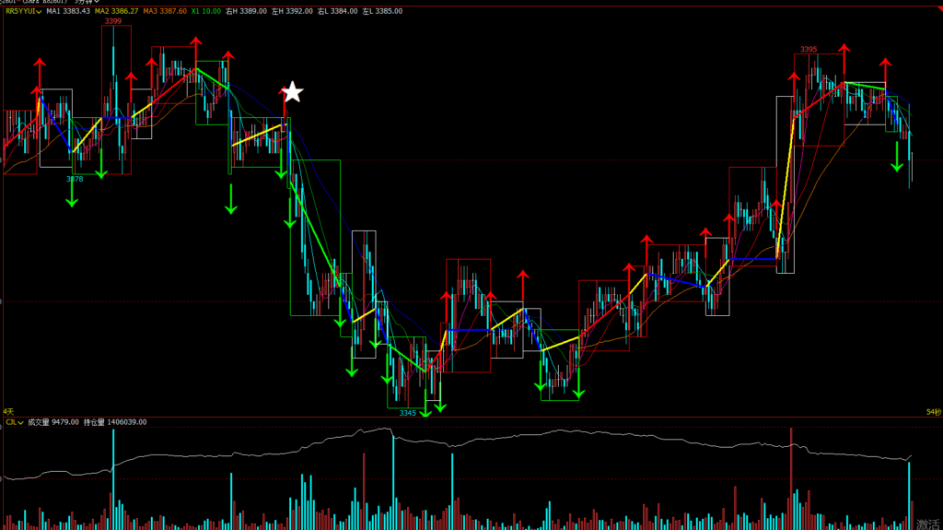
Task: Click the white star marker on chart
Action: point(292,92)
